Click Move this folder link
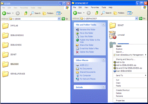148x104 pixels. point(86,33)
